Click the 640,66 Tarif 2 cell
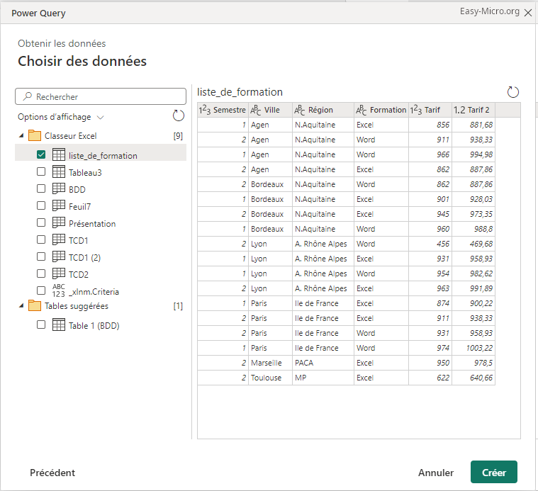This screenshot has width=538, height=491. point(473,378)
